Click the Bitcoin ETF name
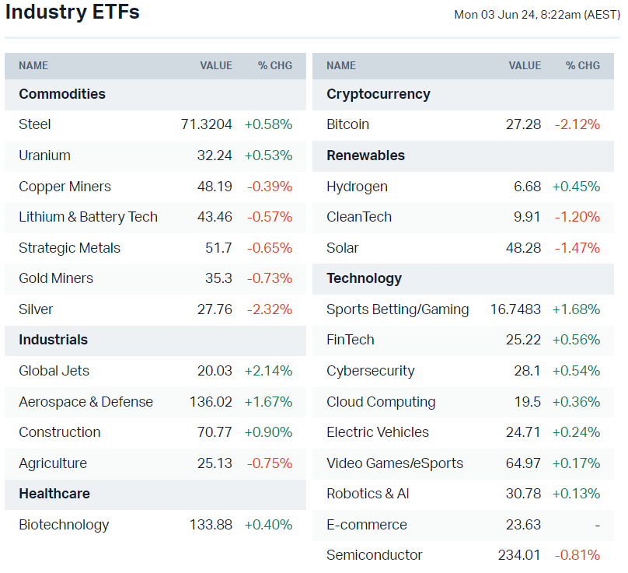The image size is (628, 573). (x=347, y=124)
